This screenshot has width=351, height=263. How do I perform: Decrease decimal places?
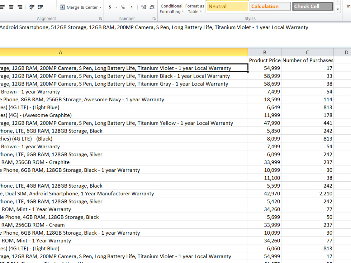152,7
